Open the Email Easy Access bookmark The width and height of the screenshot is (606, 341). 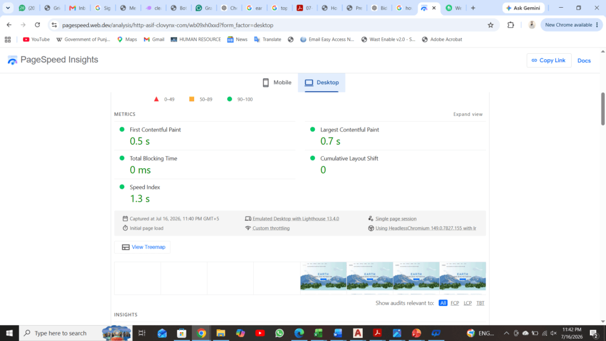[x=327, y=40]
